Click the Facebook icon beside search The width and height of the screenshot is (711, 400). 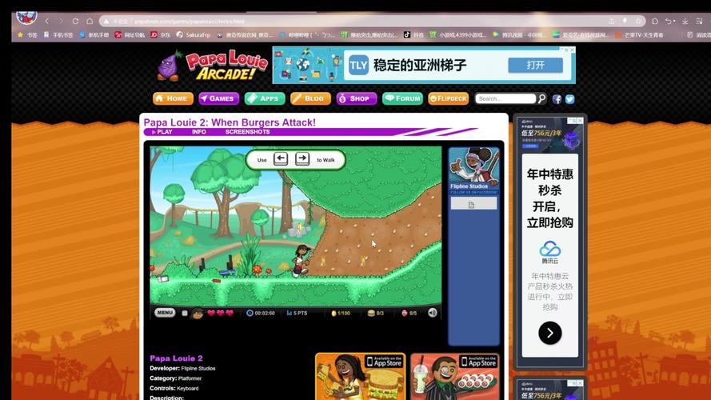(x=557, y=99)
